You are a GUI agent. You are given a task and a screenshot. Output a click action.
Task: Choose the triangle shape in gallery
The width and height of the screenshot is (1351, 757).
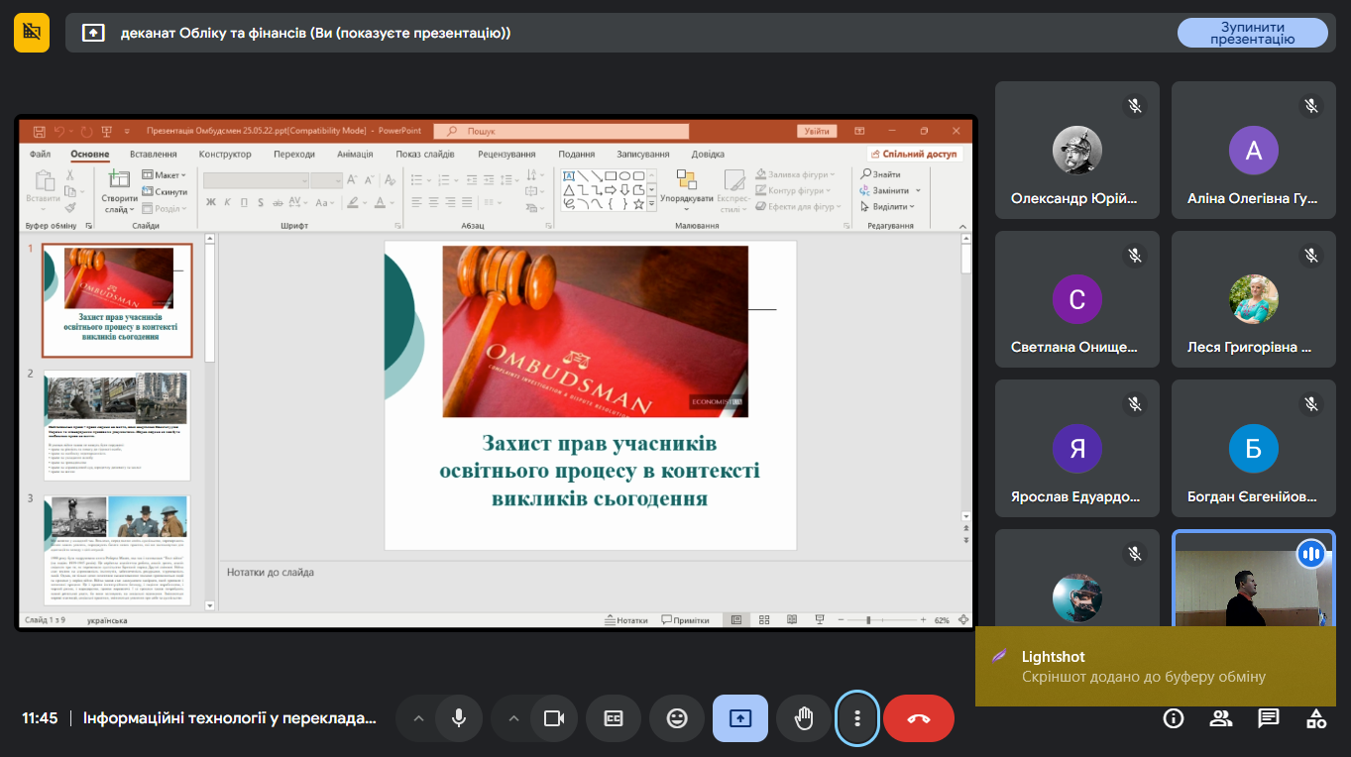coord(569,190)
